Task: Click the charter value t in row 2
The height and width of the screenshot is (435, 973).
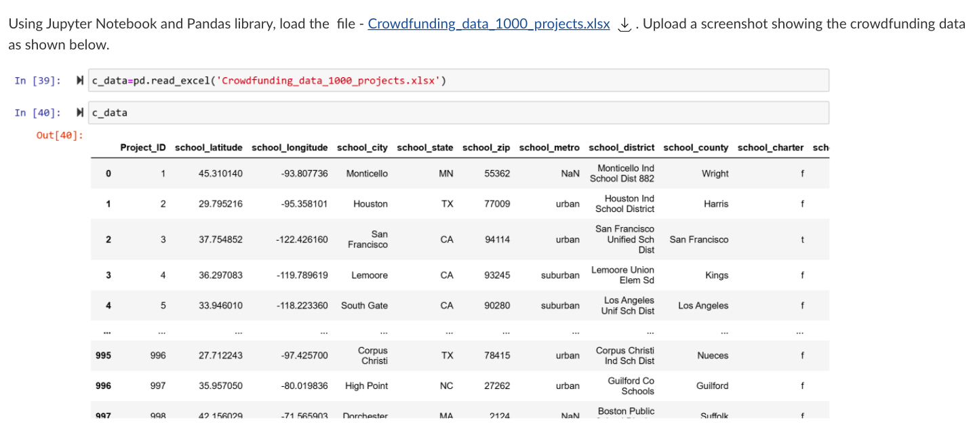Action: (802, 239)
